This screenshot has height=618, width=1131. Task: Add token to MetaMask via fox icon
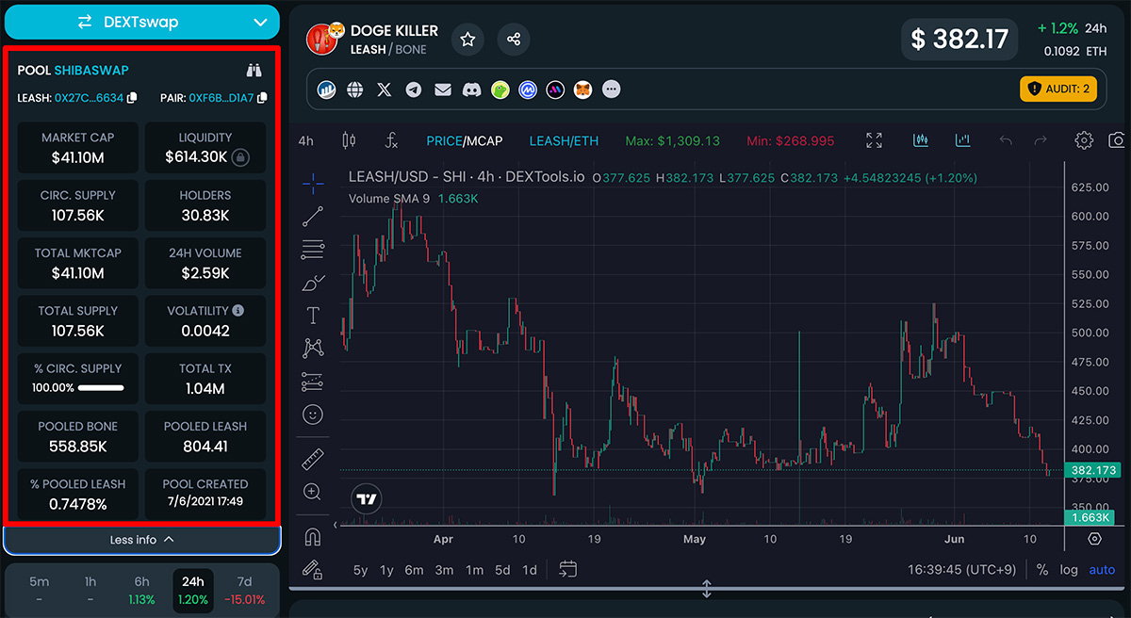pyautogui.click(x=583, y=89)
